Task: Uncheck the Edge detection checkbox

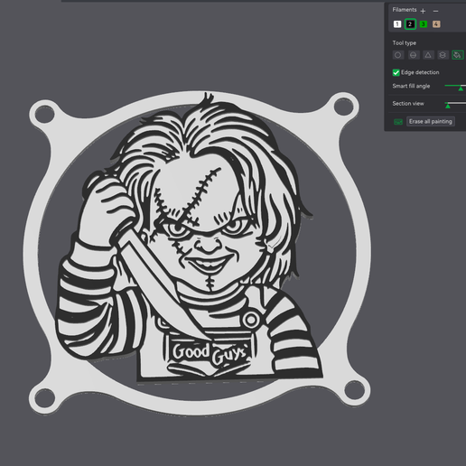Action: (x=396, y=72)
